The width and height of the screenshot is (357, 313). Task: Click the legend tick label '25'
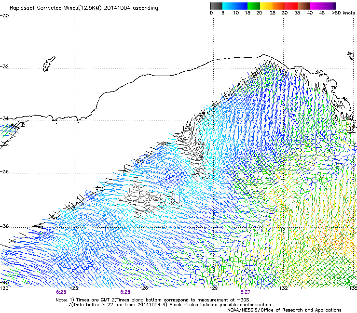tap(272, 13)
